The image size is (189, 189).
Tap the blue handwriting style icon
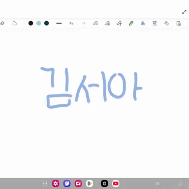[143, 23]
